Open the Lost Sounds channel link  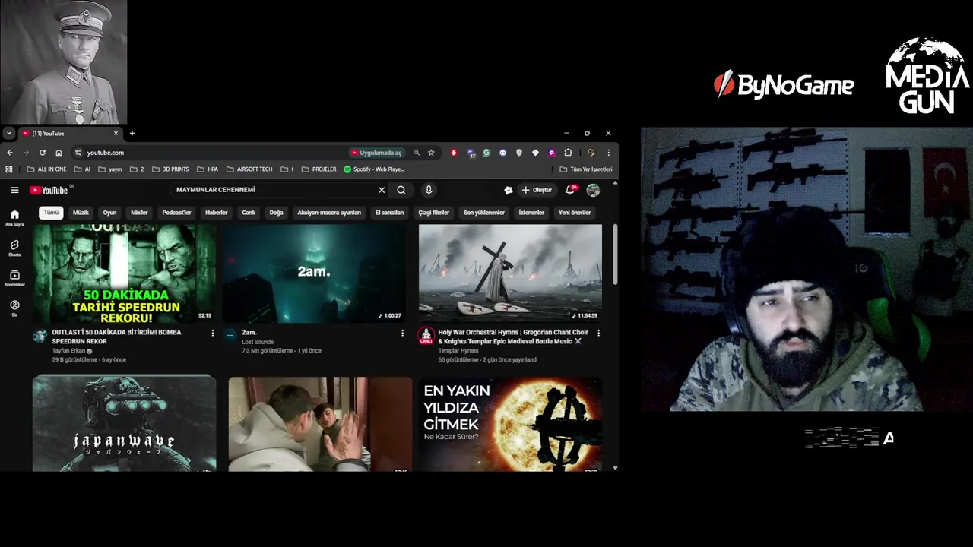click(x=258, y=342)
